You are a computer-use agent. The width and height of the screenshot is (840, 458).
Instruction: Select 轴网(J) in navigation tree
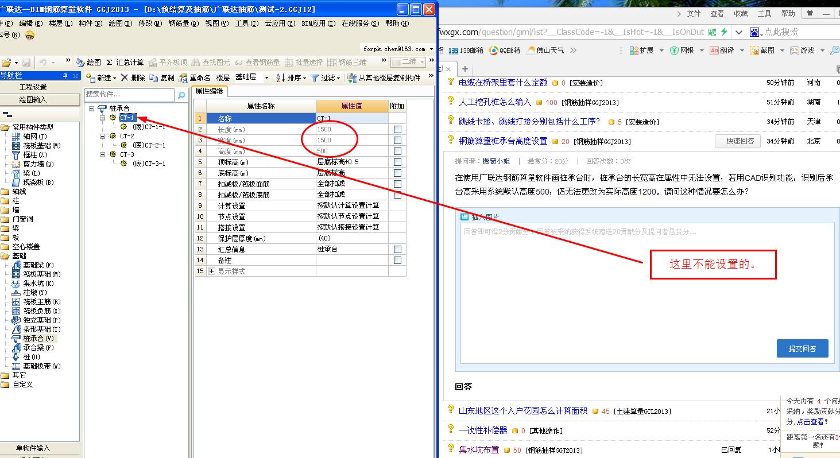(35, 137)
